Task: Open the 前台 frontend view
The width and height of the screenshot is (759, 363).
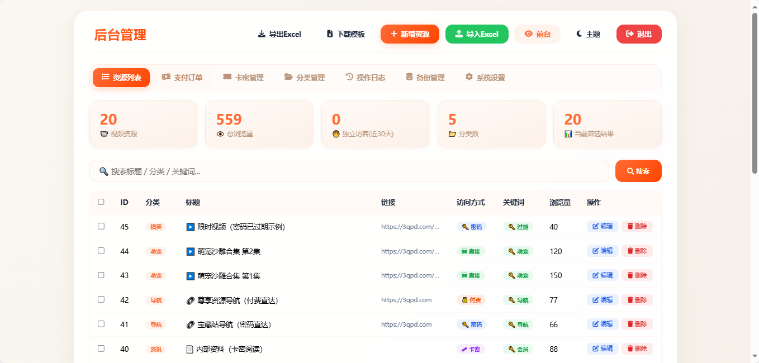Action: click(x=537, y=34)
